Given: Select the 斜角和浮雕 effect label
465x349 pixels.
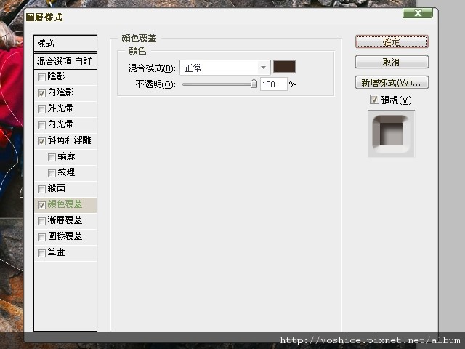Looking at the screenshot, I should tap(70, 140).
